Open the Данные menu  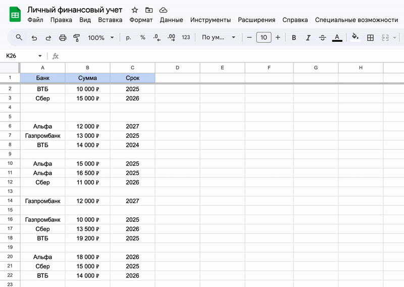[x=171, y=20]
